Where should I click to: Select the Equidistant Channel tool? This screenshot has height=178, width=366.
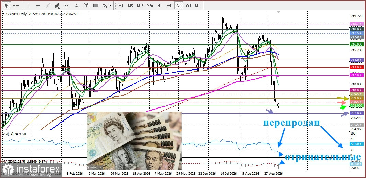point(57,5)
